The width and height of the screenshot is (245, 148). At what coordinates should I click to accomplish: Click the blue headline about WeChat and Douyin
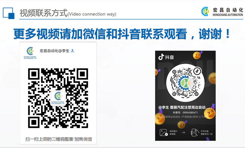pyautogui.click(x=122, y=34)
